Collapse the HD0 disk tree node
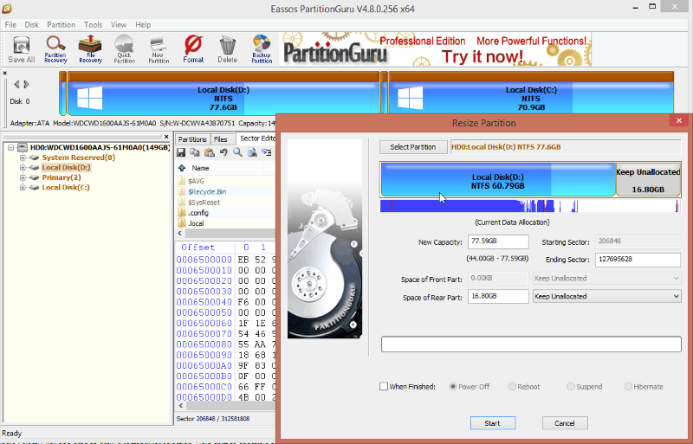Screen dimensions: 693x444 point(11,147)
